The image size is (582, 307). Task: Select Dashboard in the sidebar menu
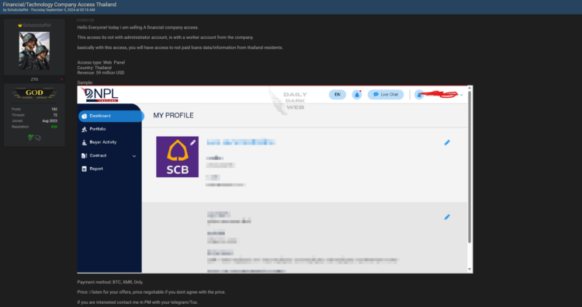(111, 116)
